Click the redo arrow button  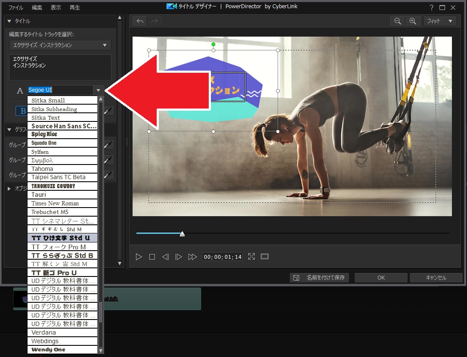(155, 21)
